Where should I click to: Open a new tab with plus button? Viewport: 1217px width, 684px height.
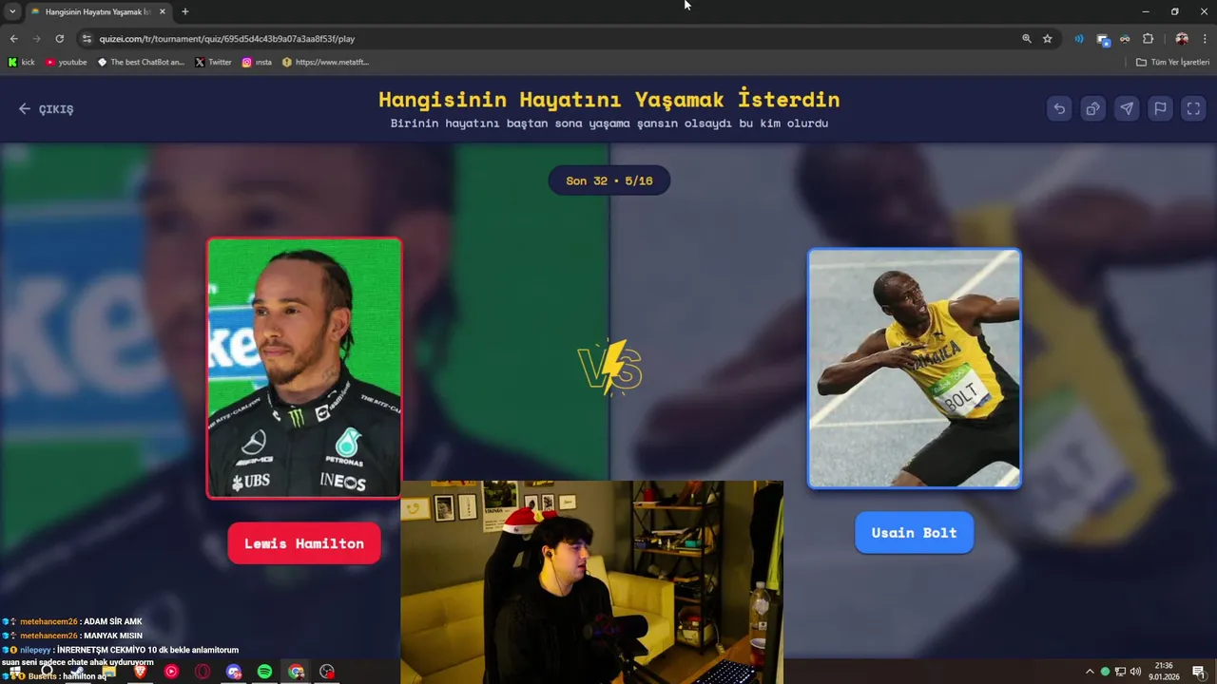tap(184, 11)
